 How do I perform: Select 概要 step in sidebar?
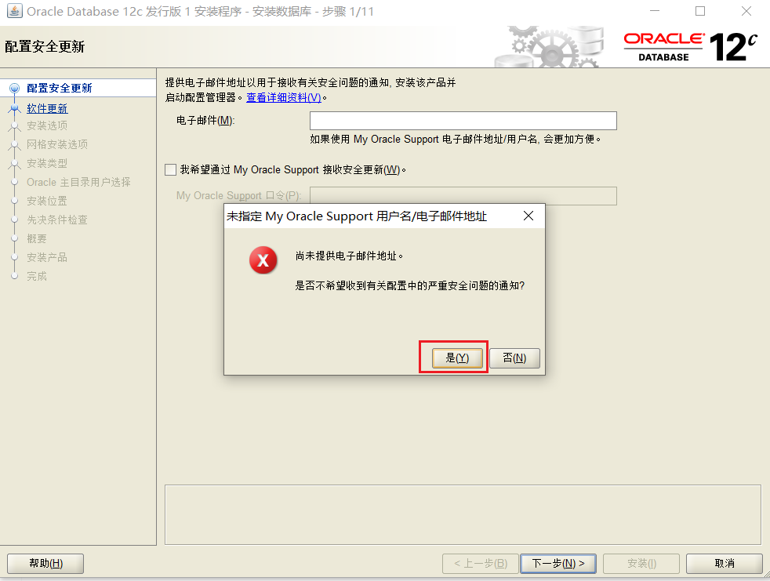(x=37, y=238)
